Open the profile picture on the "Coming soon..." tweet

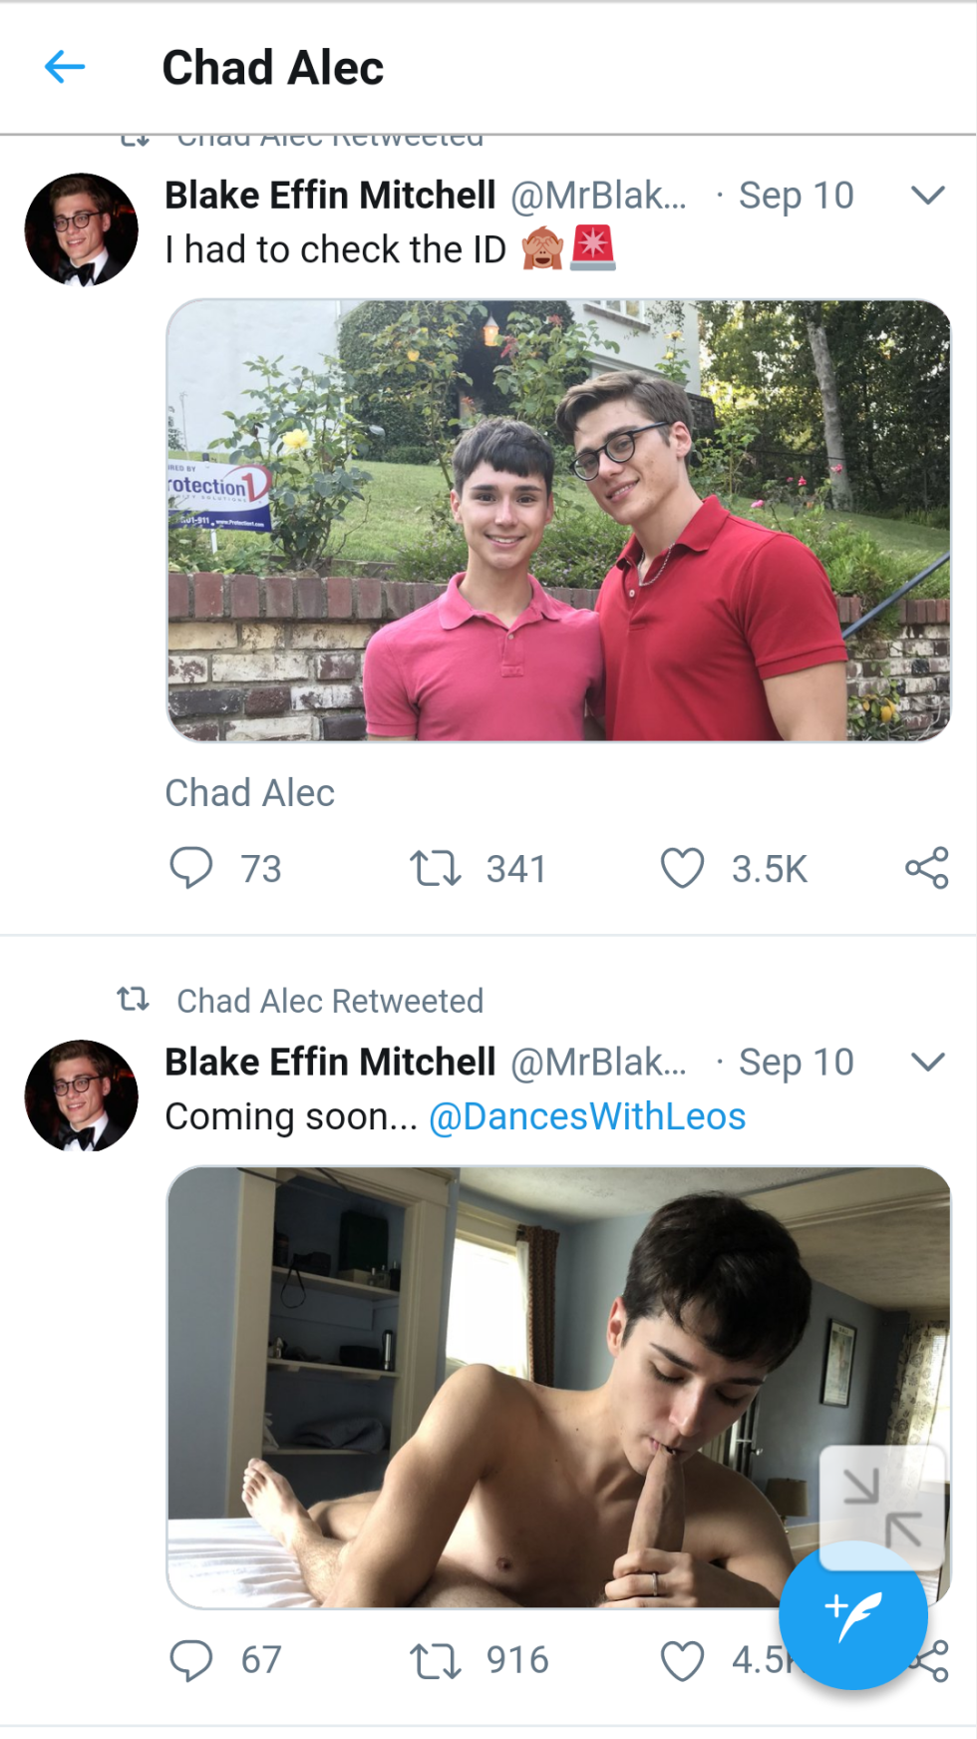[81, 1095]
